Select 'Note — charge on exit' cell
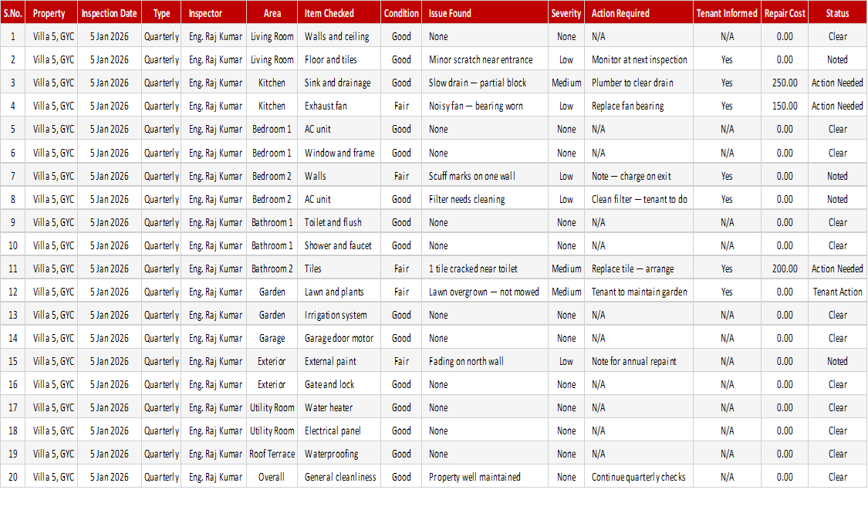The image size is (868, 510). coord(638,176)
